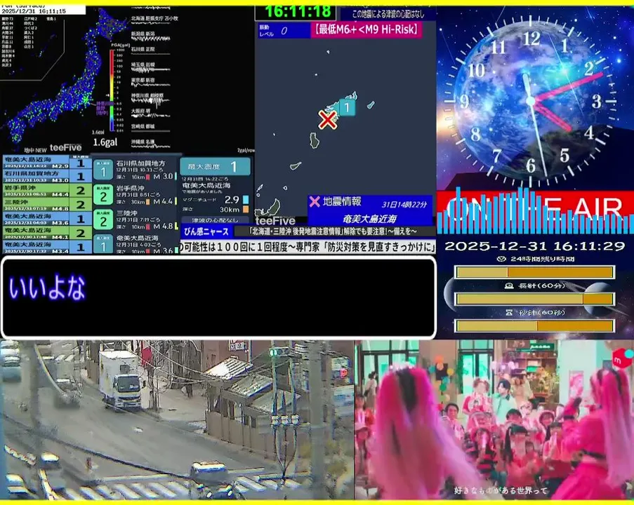Screen dimensions: 634x505
Task: Click the ON THE AIR sign
Action: (535, 208)
